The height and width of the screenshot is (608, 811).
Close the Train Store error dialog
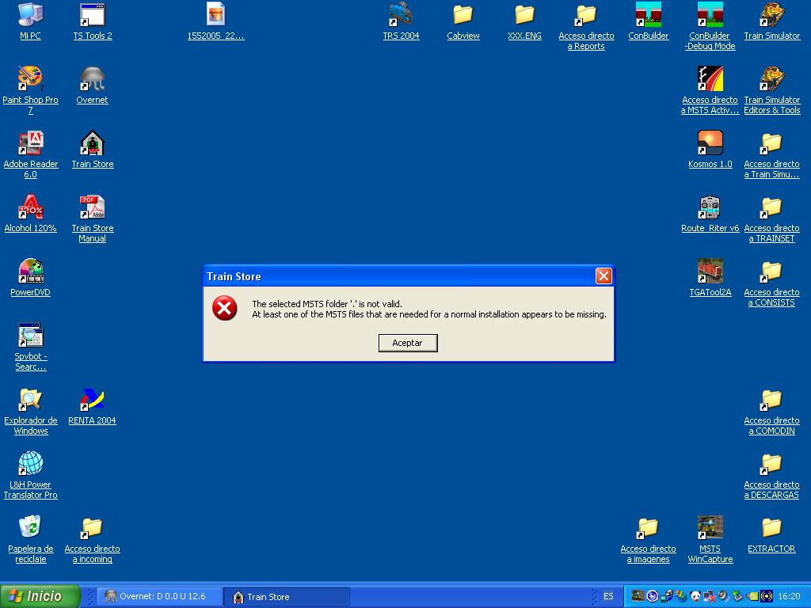(x=603, y=275)
